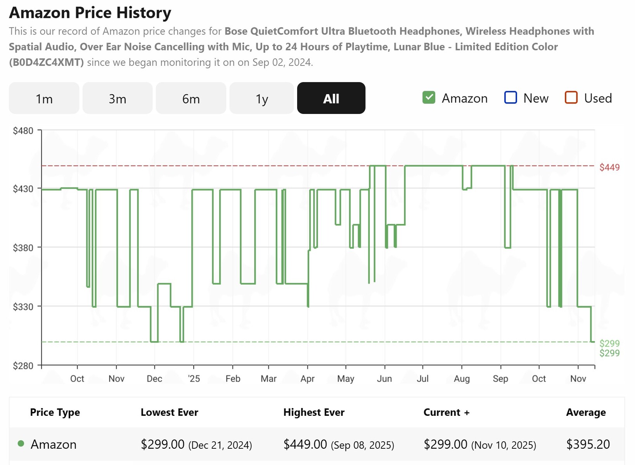Click the Amazon price type row label

(x=54, y=444)
